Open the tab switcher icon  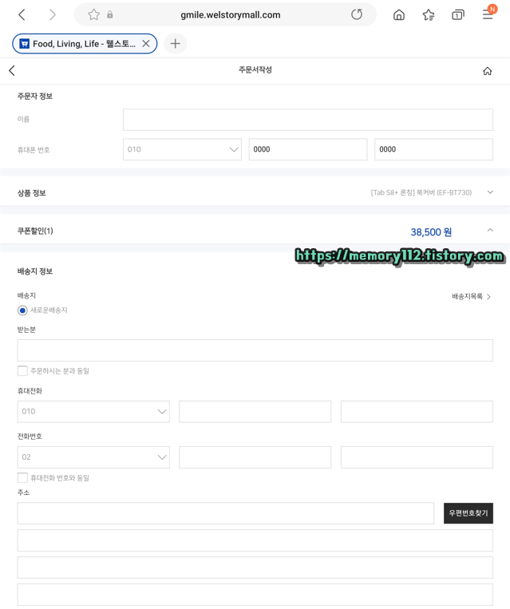[x=458, y=14]
